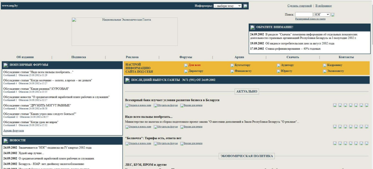Click the icon in ПОПУЛЯРНЫЕ ФОРУМЫ header
This screenshot has width=373, height=169.
(6, 65)
